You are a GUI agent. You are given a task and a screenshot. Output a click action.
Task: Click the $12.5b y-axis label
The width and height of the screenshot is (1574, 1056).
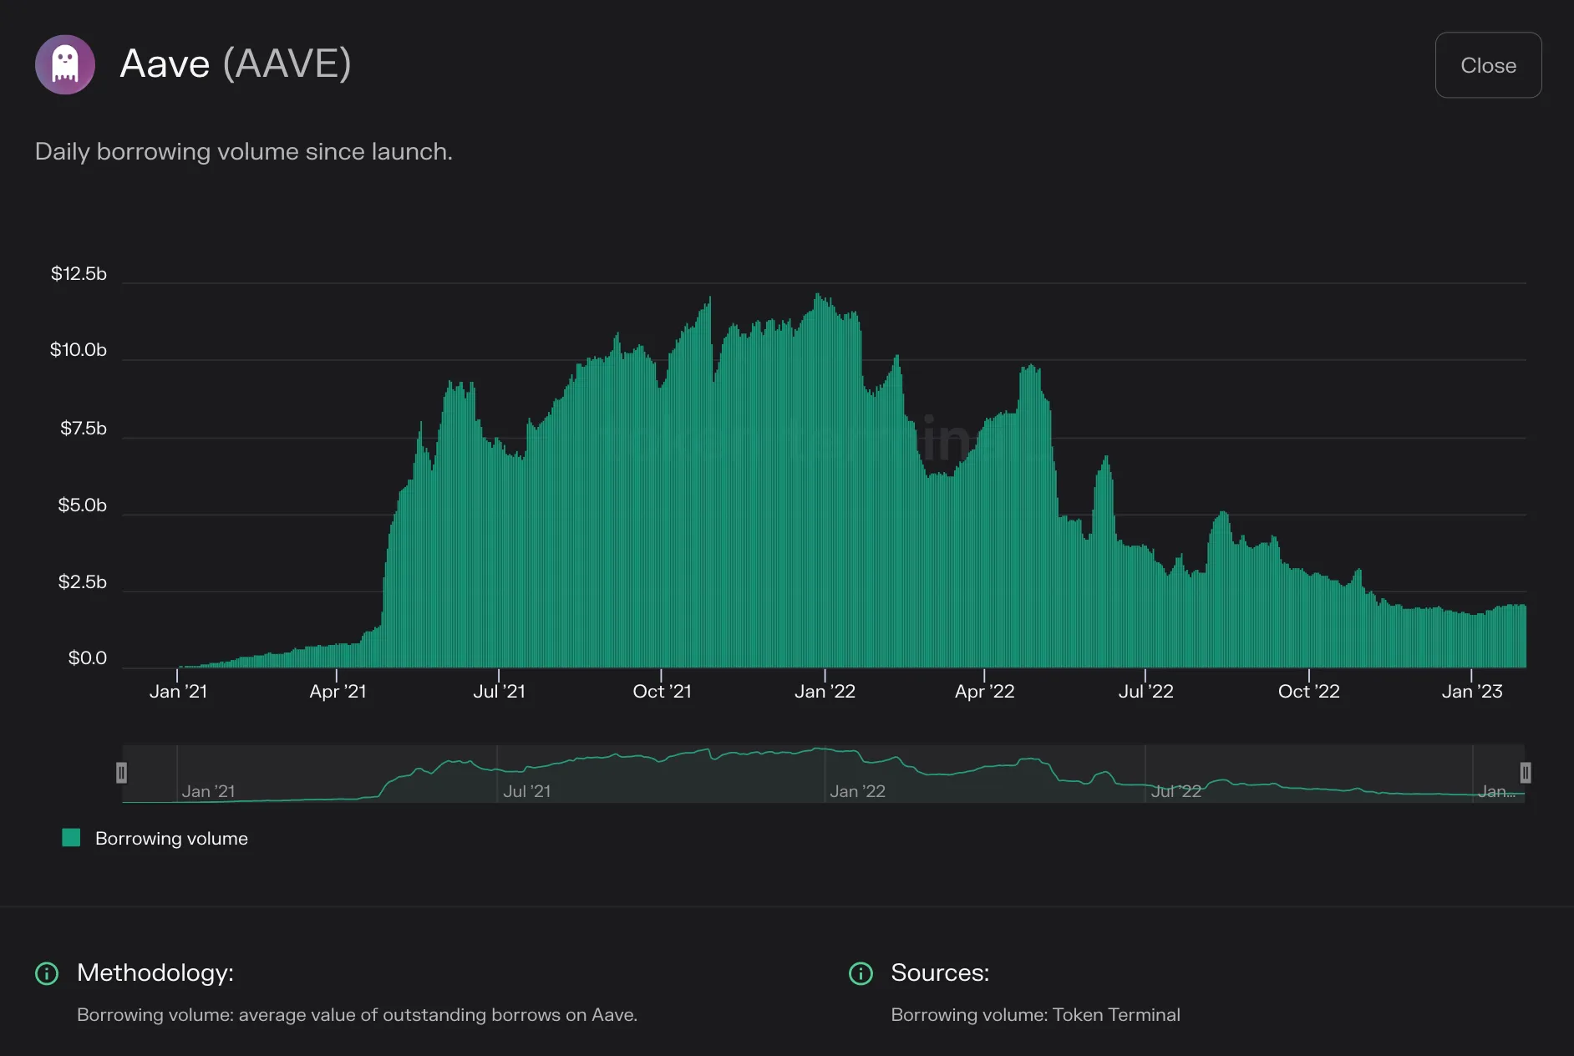[79, 273]
